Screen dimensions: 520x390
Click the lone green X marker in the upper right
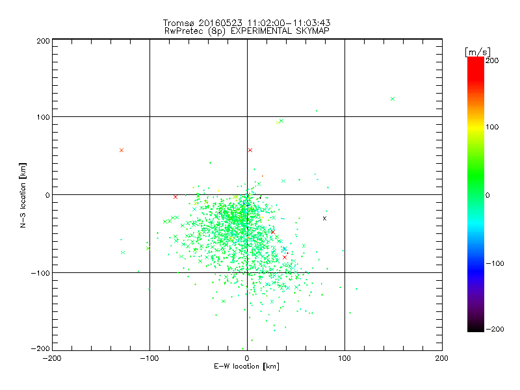pos(393,99)
